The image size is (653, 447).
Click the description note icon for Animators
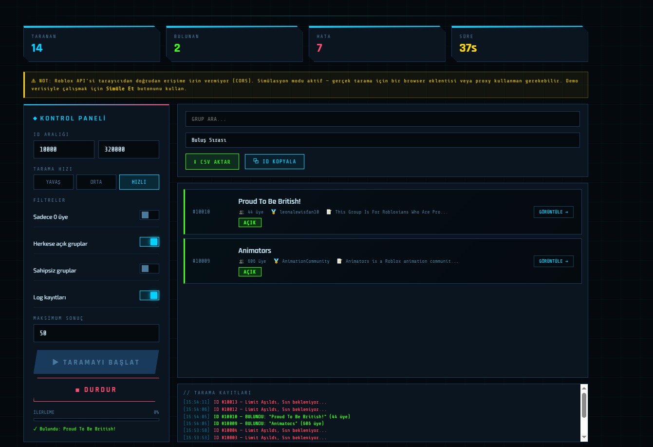pos(339,261)
